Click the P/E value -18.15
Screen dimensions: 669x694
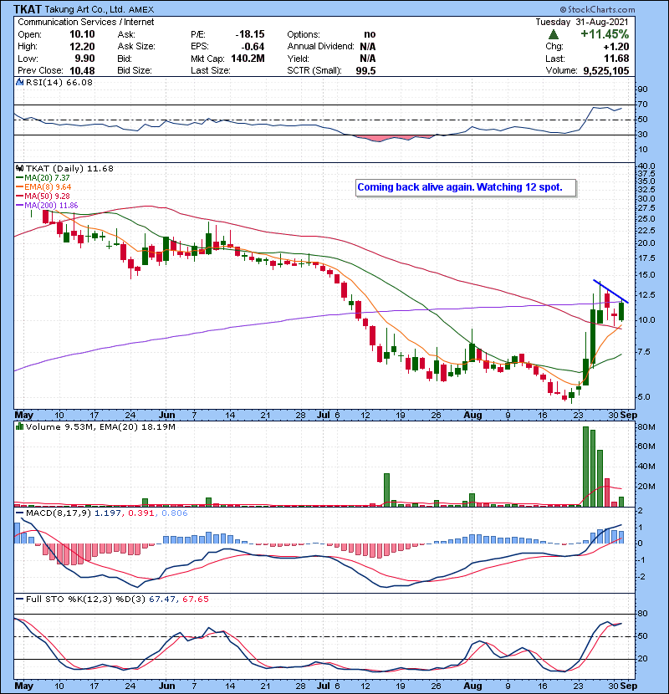[x=250, y=34]
